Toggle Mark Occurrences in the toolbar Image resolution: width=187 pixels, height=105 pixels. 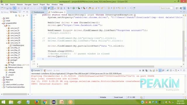pyautogui.click(x=52, y=8)
